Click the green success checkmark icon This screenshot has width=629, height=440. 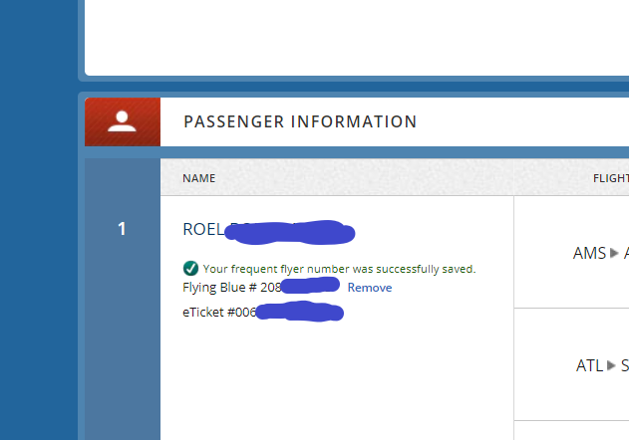[x=190, y=268]
